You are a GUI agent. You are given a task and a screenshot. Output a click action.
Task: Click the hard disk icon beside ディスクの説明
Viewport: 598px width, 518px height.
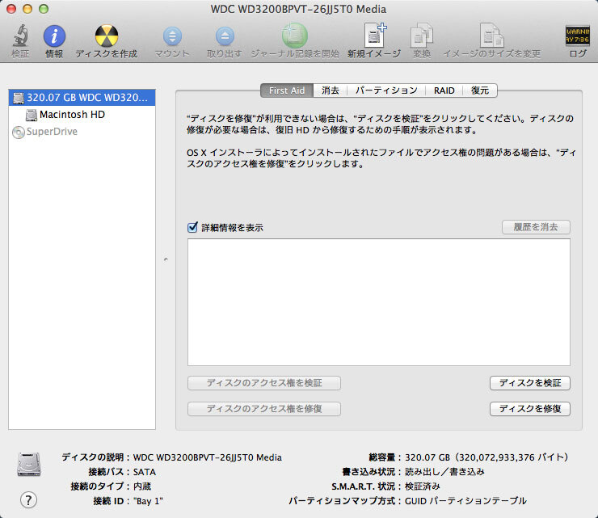[29, 464]
